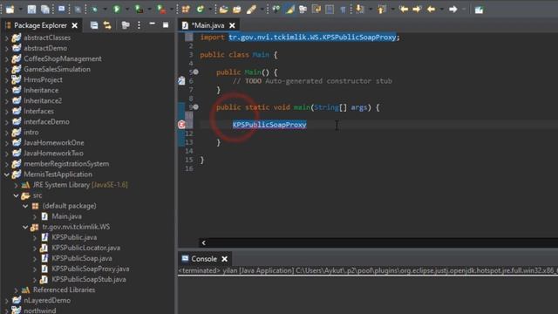
Task: Open Main.java in Package Explorer
Action: coord(66,216)
